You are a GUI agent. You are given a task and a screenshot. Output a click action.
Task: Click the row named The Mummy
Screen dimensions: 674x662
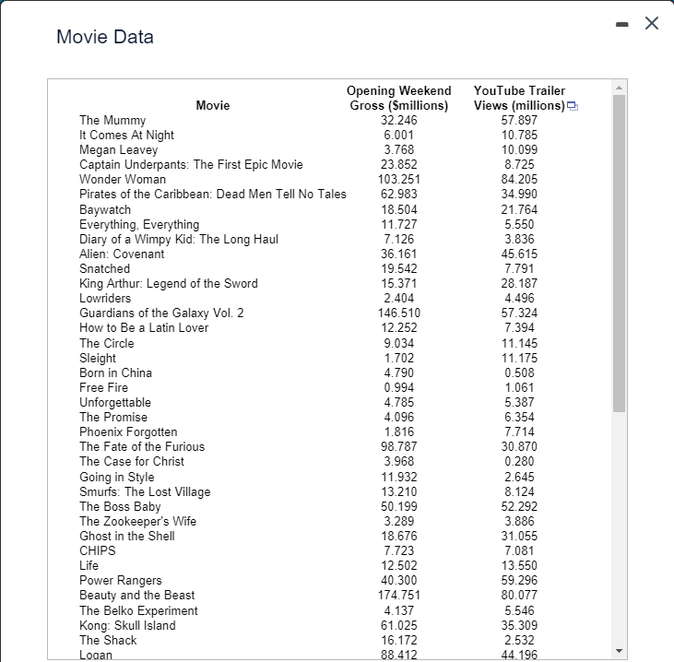click(112, 121)
